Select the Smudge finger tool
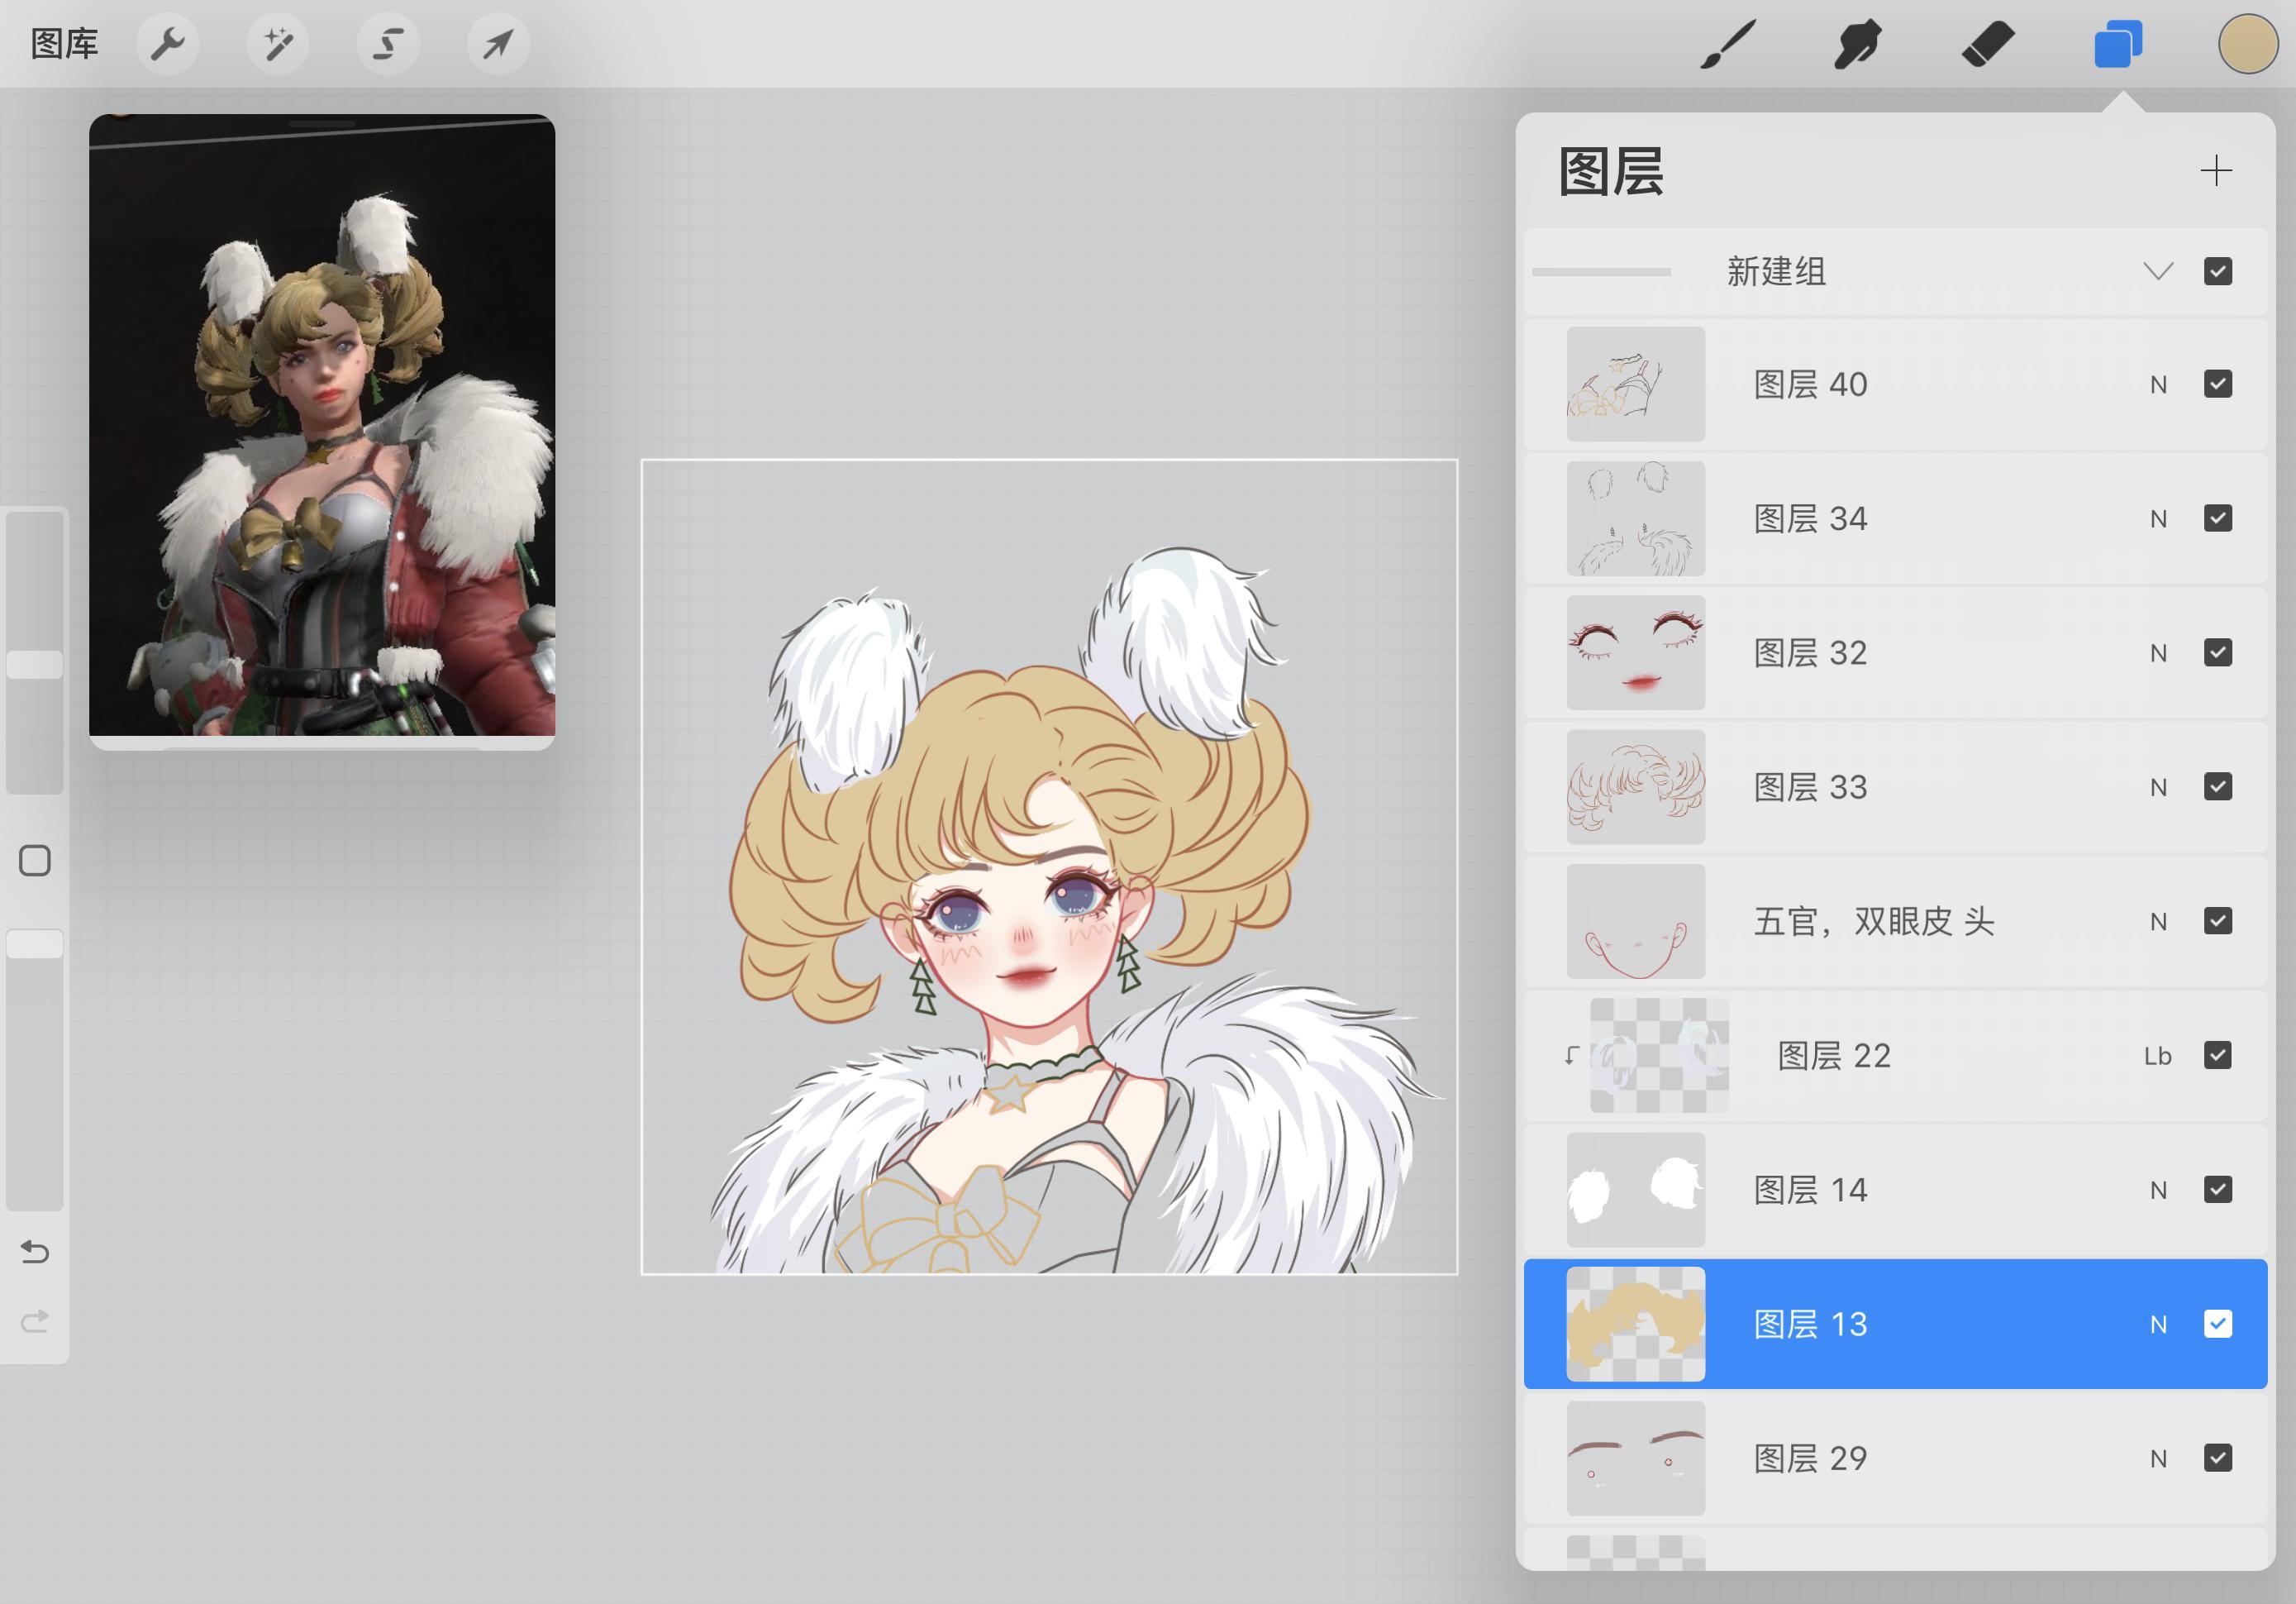The height and width of the screenshot is (1604, 2296). tap(1858, 45)
